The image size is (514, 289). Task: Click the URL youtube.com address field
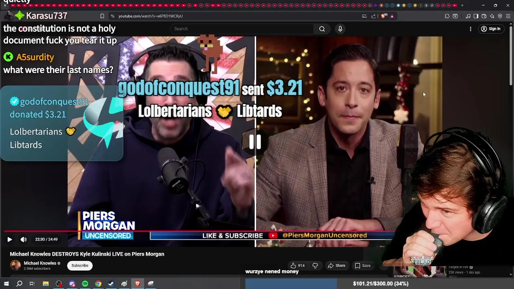click(x=151, y=16)
